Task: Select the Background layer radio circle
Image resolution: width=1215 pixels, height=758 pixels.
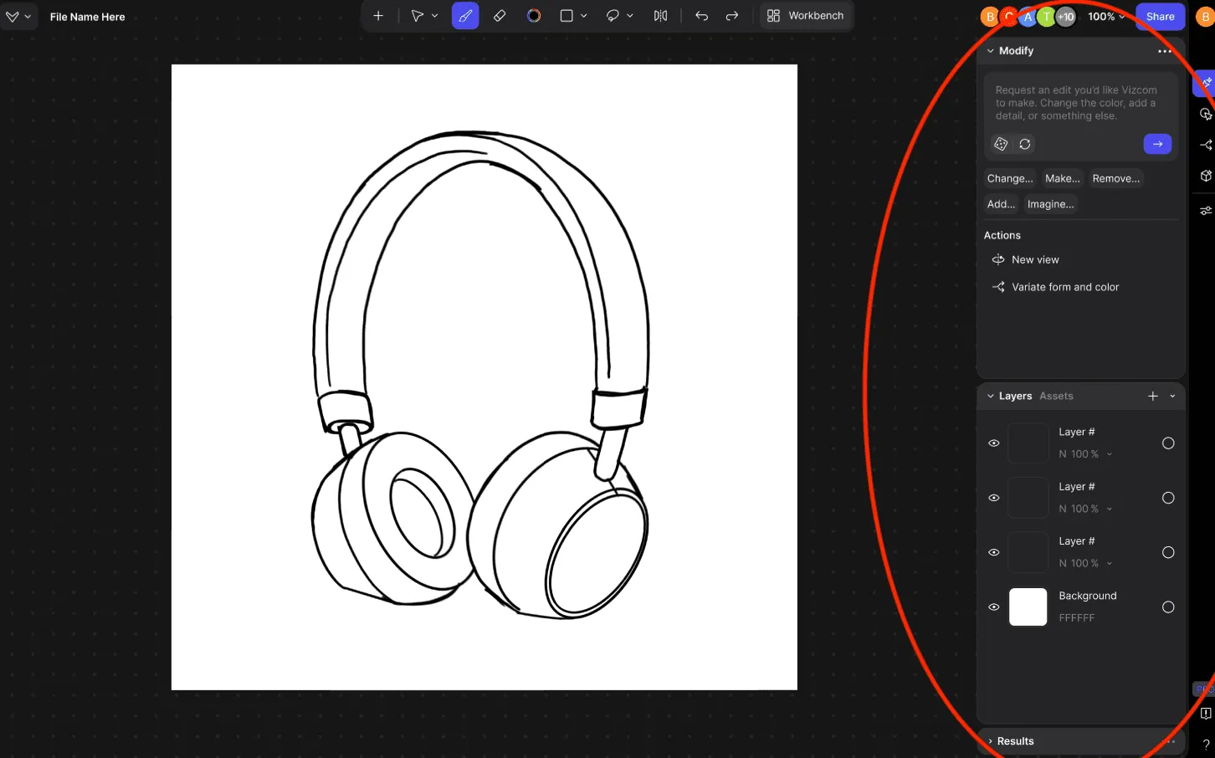Action: (1168, 607)
